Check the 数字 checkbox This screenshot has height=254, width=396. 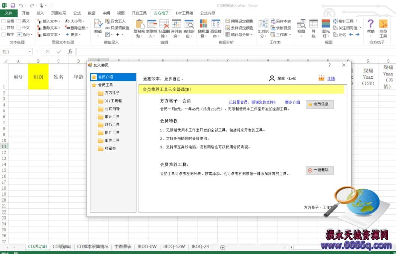pyautogui.click(x=3, y=34)
